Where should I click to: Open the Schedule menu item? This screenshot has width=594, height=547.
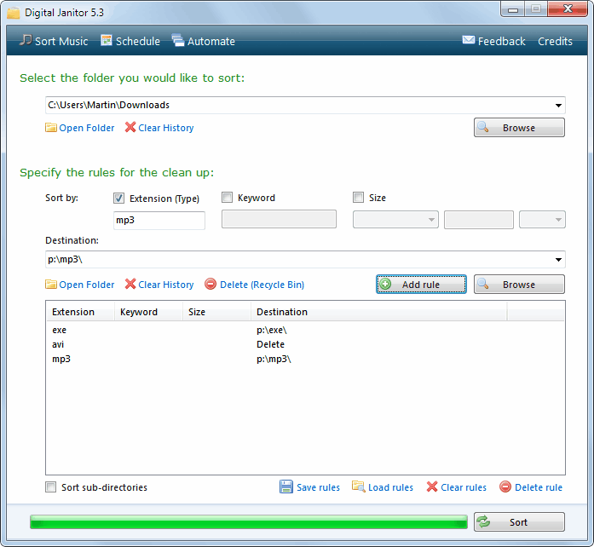[130, 41]
